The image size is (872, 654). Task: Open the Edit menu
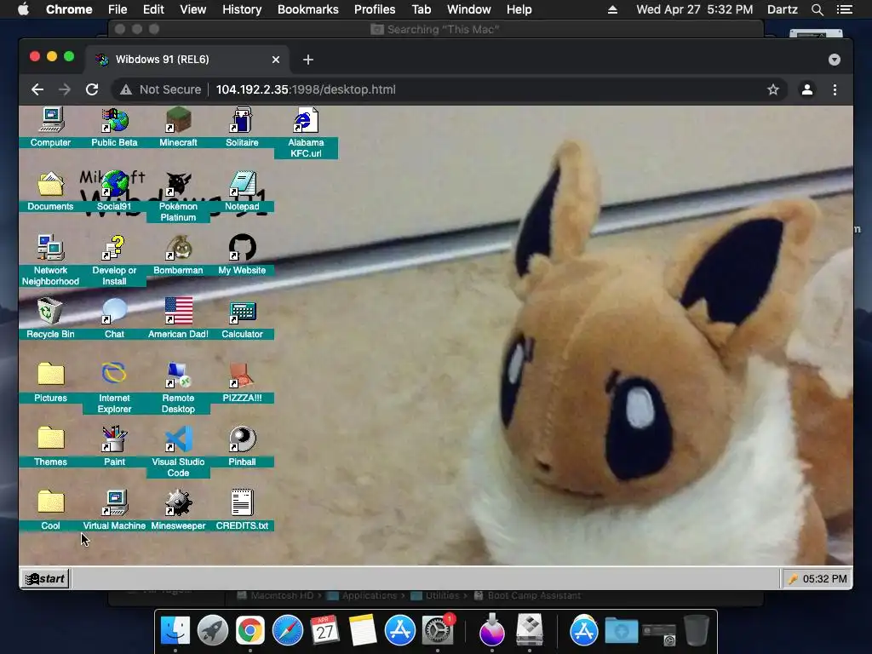point(153,9)
